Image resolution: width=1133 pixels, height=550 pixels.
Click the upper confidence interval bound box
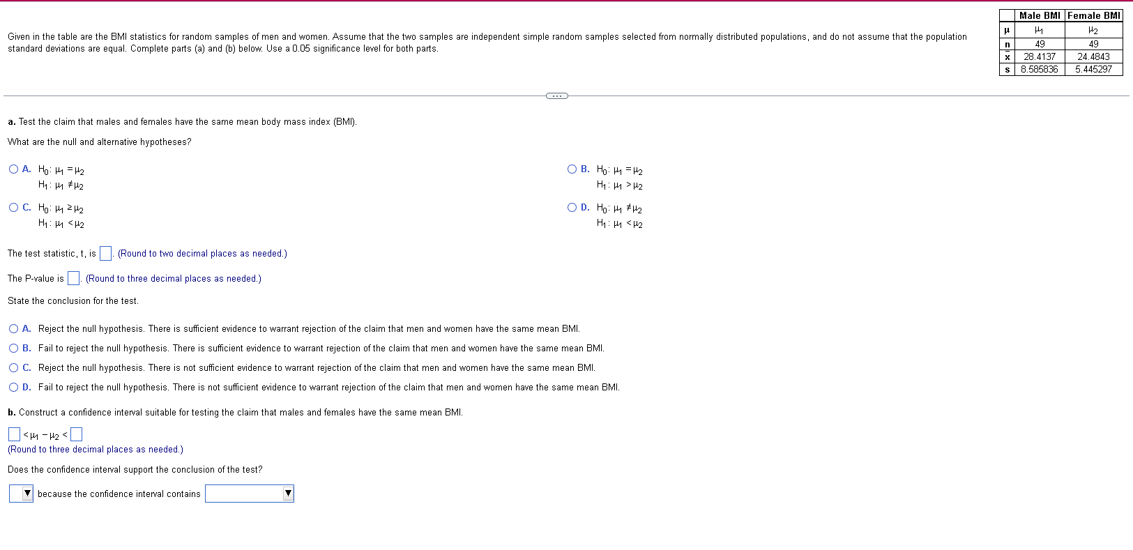[76, 434]
